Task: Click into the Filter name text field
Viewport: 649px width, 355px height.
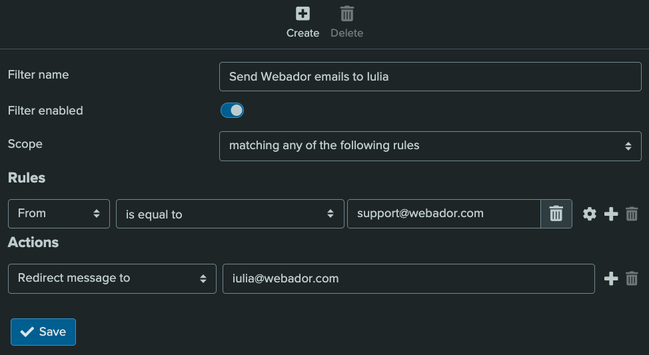Action: (x=430, y=77)
